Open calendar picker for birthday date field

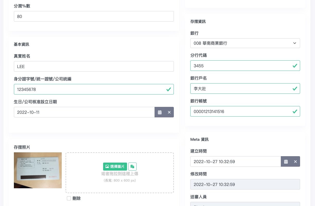(160, 112)
